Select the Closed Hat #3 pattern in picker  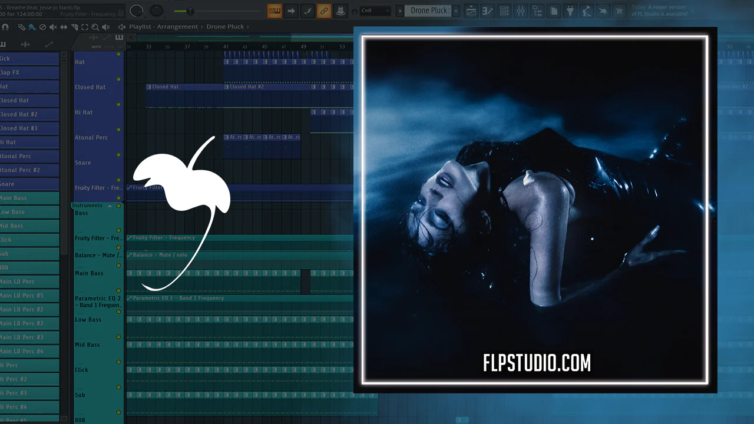(x=29, y=128)
